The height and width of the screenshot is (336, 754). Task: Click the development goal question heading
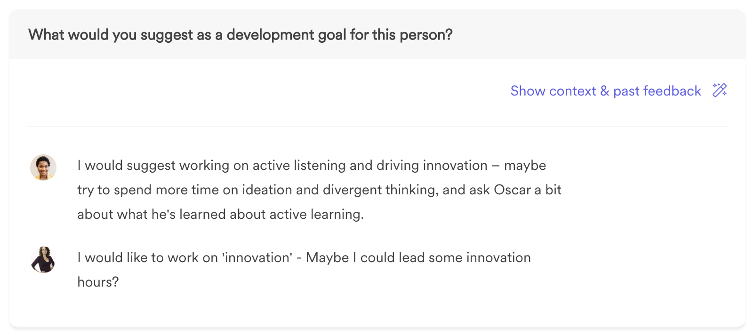[x=241, y=35]
